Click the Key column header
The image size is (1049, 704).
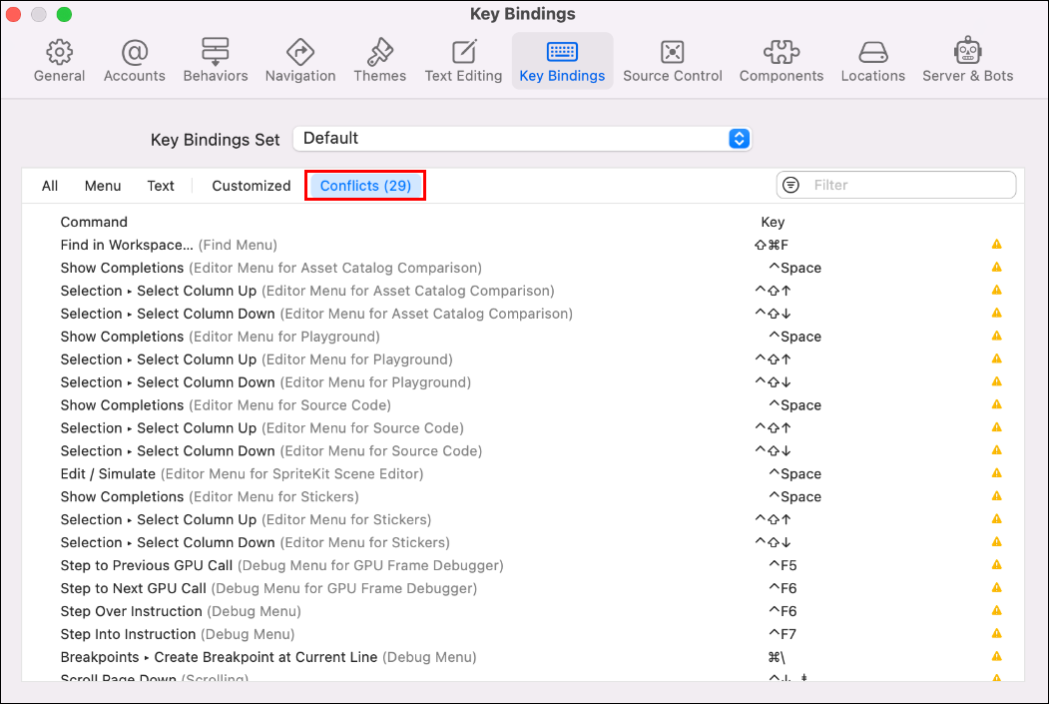tap(773, 222)
